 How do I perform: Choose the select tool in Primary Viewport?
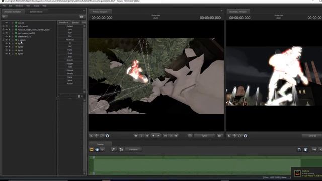tap(91, 136)
